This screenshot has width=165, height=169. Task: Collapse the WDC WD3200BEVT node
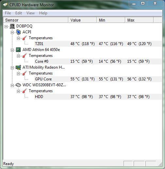click(x=12, y=85)
